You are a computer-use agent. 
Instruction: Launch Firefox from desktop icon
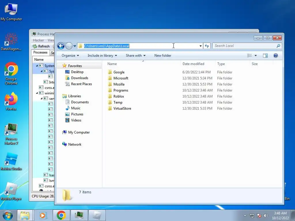point(11,101)
